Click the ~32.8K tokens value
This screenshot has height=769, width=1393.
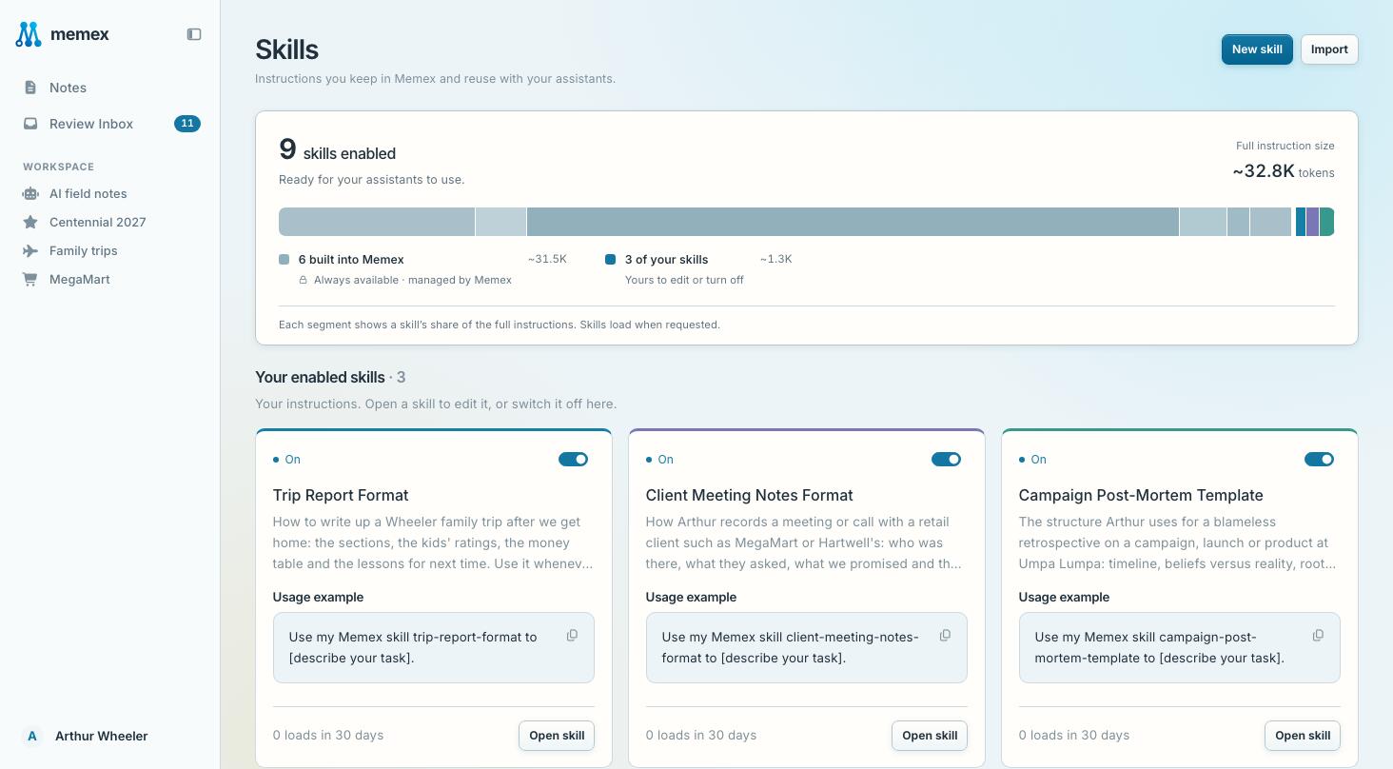[1284, 171]
